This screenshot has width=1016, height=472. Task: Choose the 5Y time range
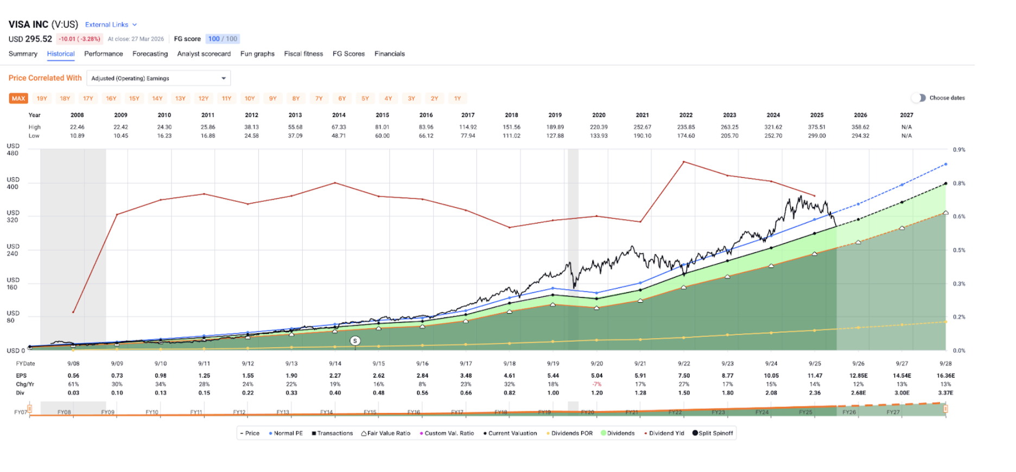365,98
